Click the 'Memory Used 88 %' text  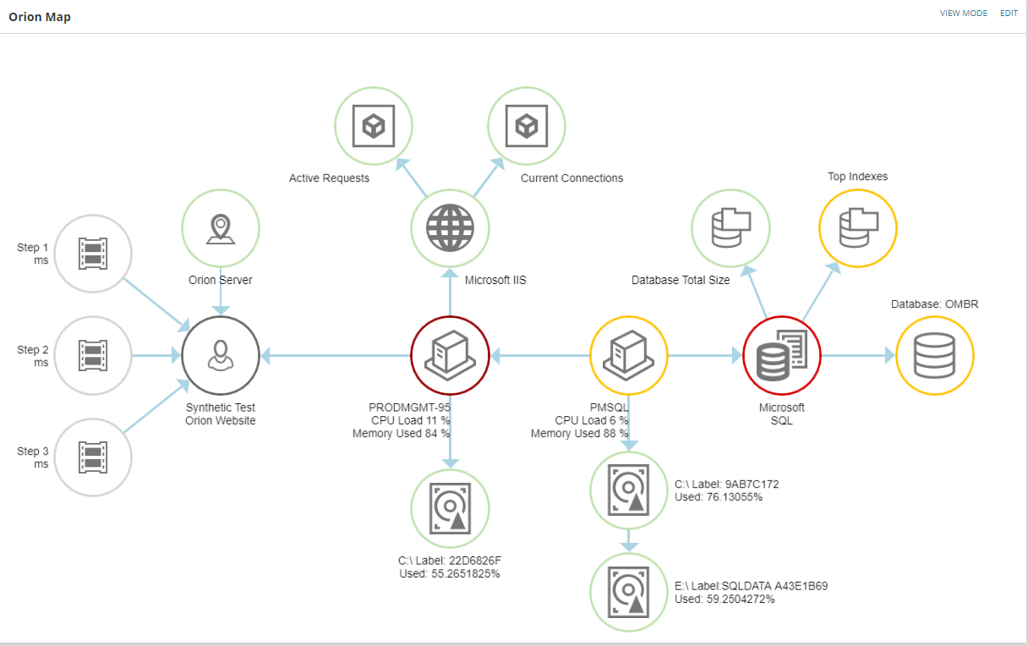pyautogui.click(x=580, y=434)
